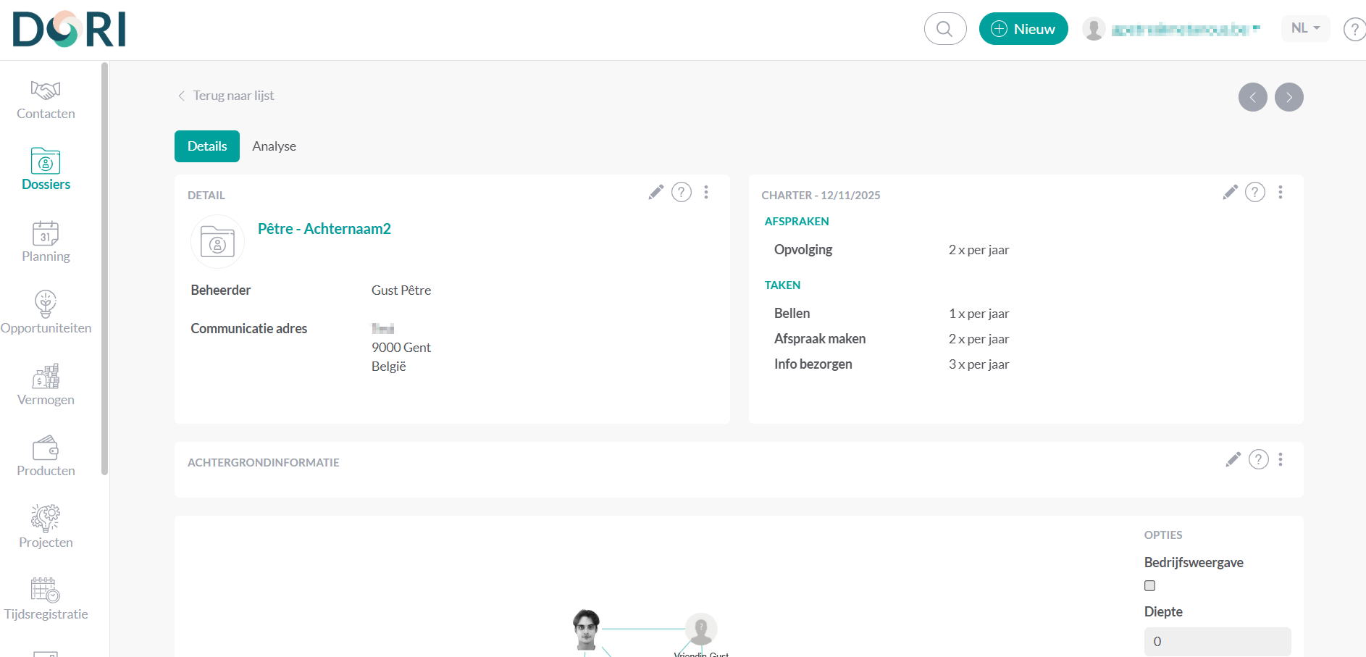Click the Nieuw button
Image resolution: width=1366 pixels, height=657 pixels.
tap(1023, 29)
